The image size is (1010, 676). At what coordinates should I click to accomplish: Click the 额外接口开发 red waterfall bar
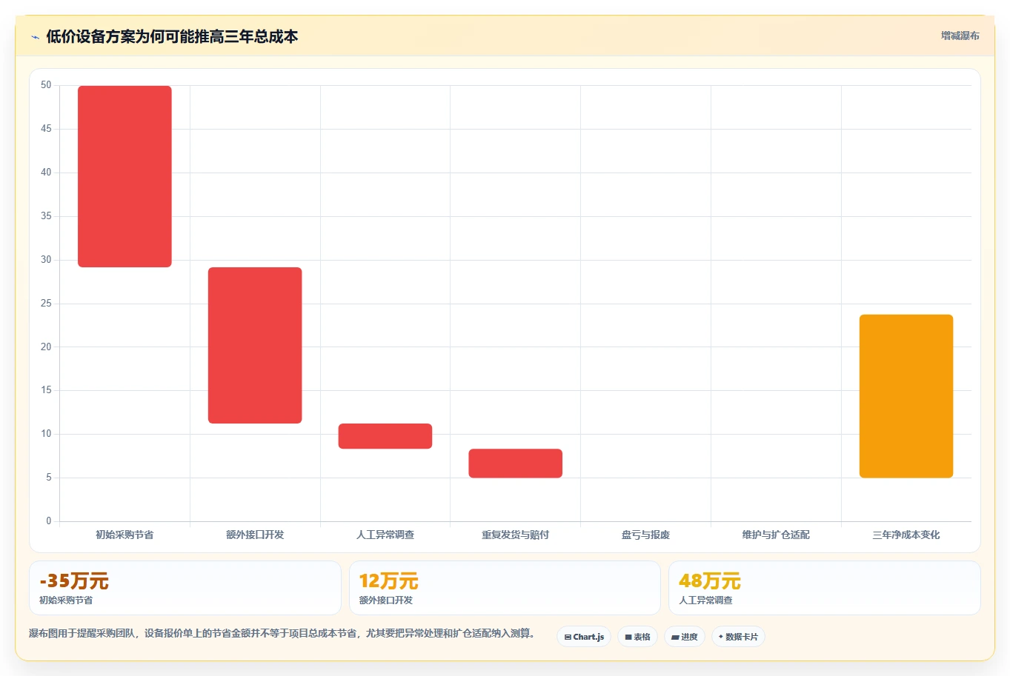coord(255,345)
